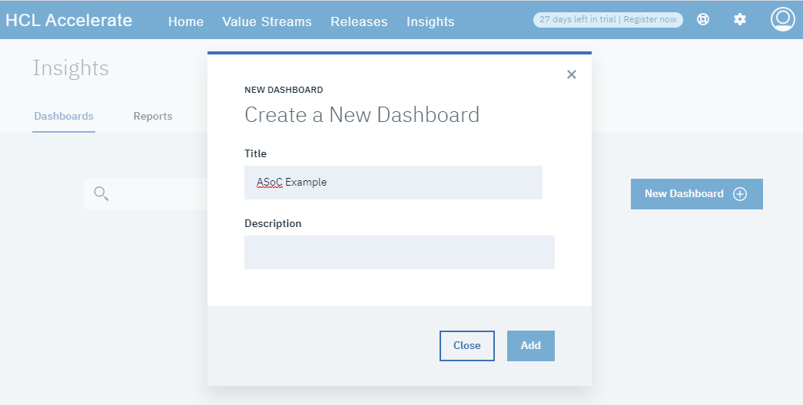Navigate to Releases

click(359, 21)
